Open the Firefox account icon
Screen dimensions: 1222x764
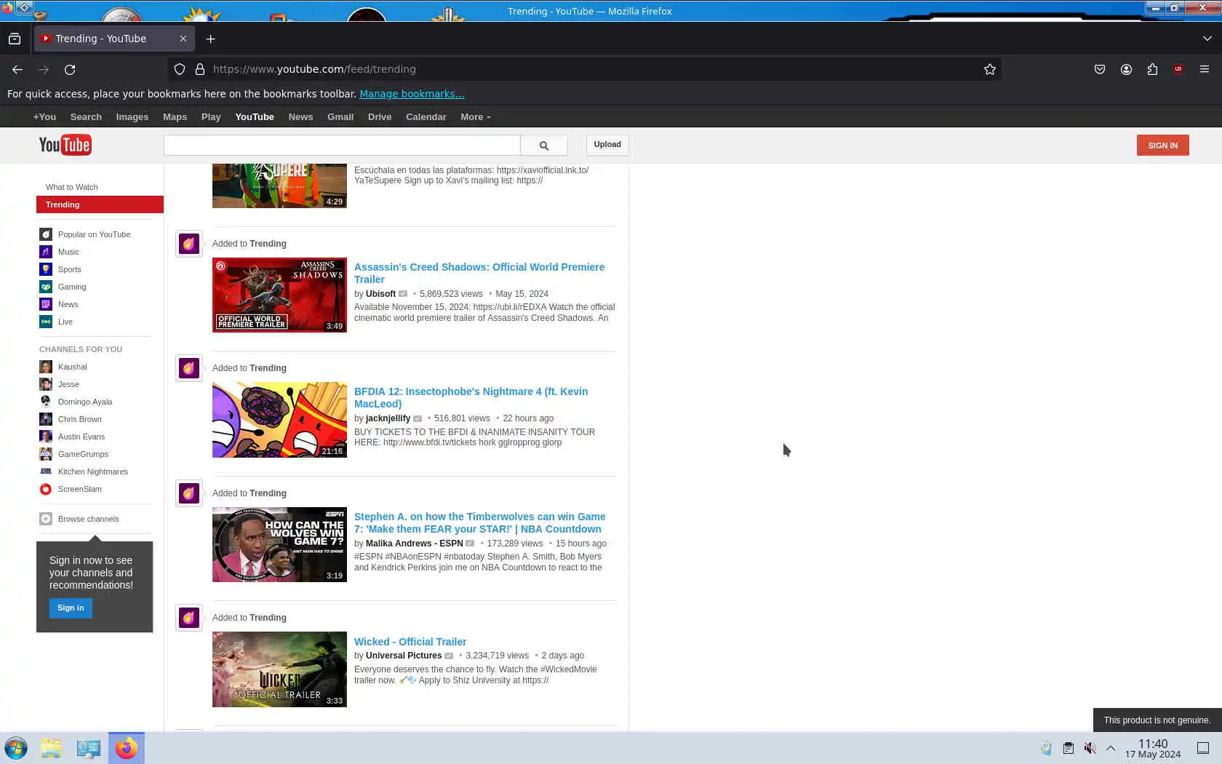[1126, 69]
